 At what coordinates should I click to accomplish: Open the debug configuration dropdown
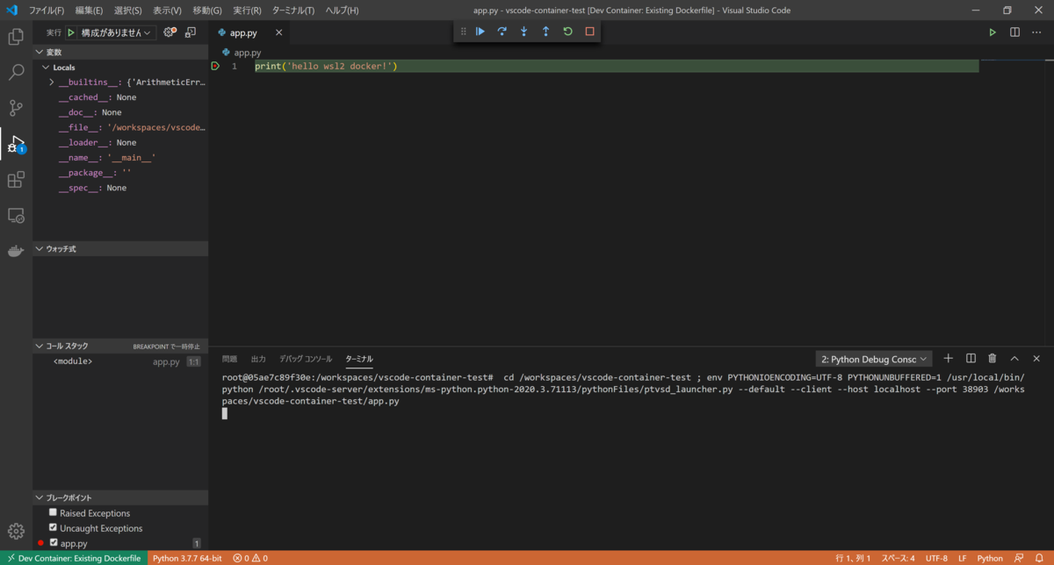click(x=116, y=32)
